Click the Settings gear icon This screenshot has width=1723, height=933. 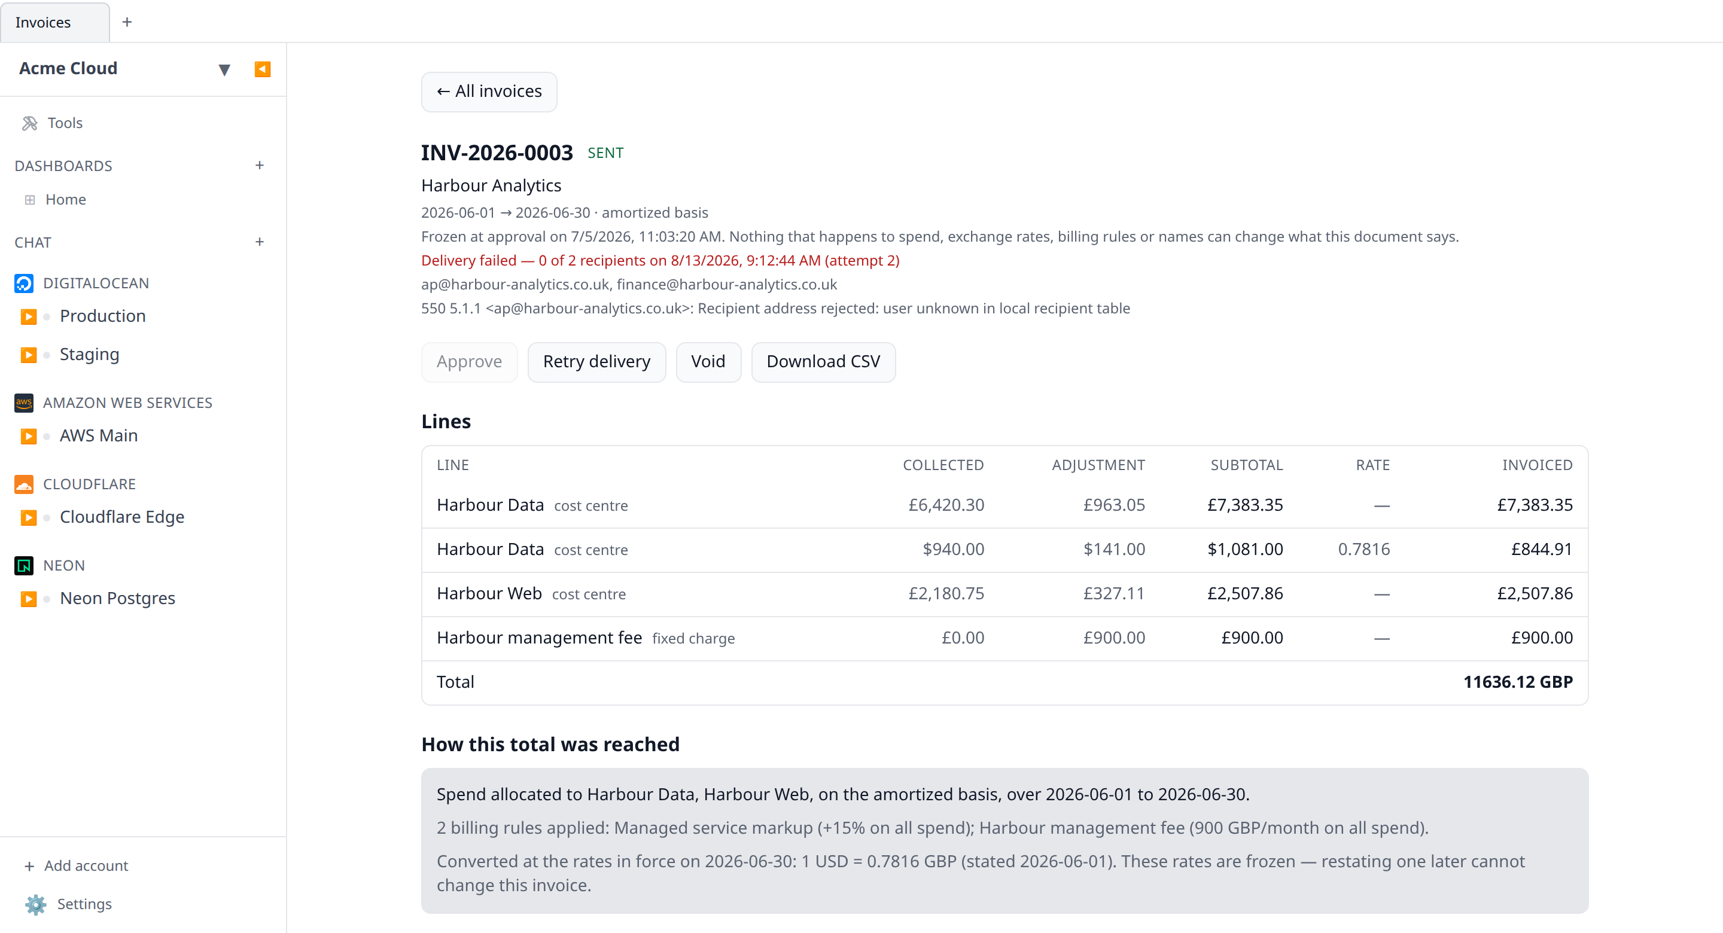coord(35,904)
